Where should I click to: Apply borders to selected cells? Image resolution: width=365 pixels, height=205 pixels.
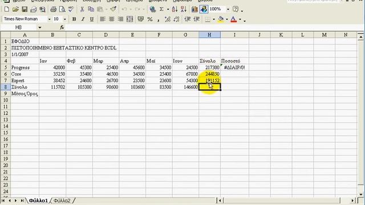208,19
